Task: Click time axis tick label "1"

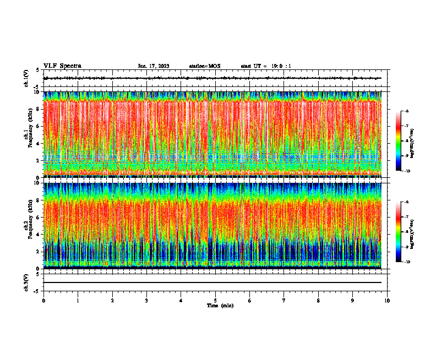Action: click(x=78, y=301)
